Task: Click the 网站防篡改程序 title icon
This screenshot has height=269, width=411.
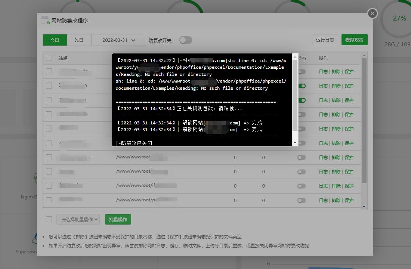Action: 45,21
